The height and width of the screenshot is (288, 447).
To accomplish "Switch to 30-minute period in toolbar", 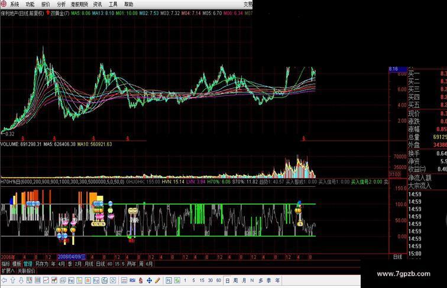I will click(x=210, y=280).
